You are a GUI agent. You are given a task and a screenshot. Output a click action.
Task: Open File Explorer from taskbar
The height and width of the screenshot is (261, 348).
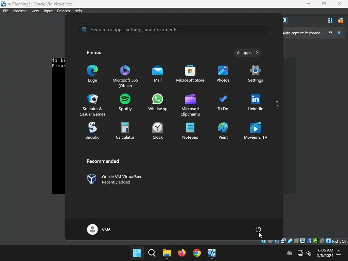(167, 253)
